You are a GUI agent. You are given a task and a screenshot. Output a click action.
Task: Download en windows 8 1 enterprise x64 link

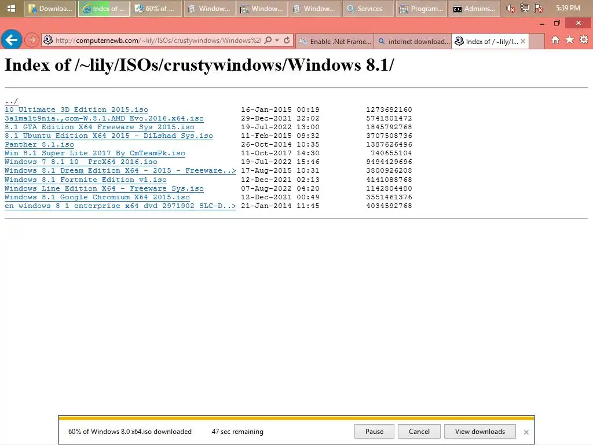point(120,206)
